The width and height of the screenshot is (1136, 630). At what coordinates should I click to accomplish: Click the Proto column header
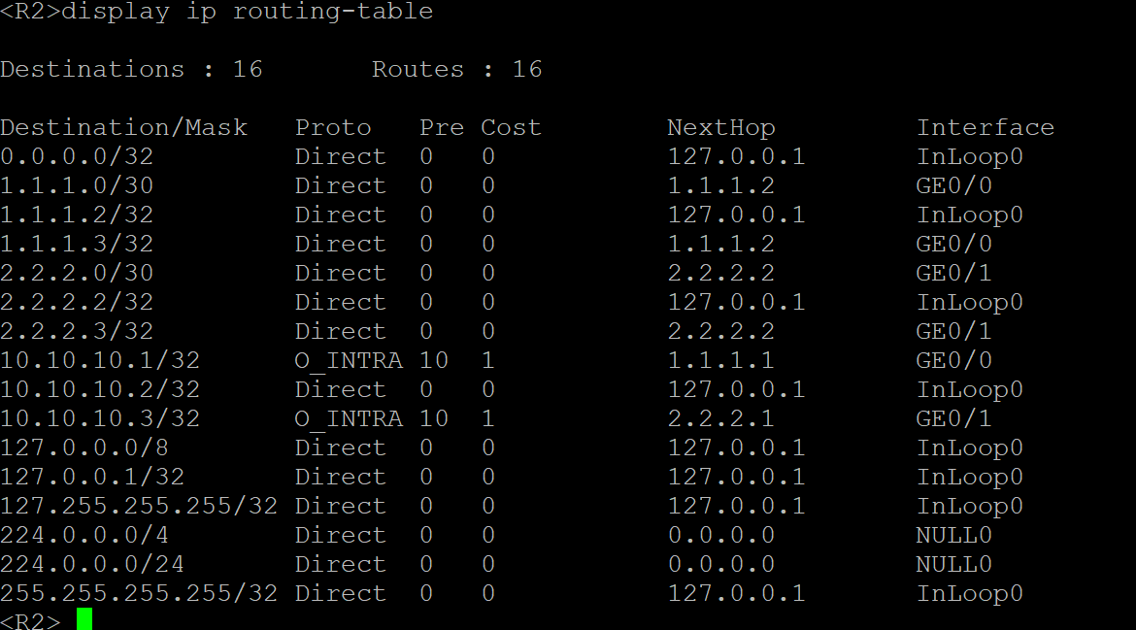333,128
